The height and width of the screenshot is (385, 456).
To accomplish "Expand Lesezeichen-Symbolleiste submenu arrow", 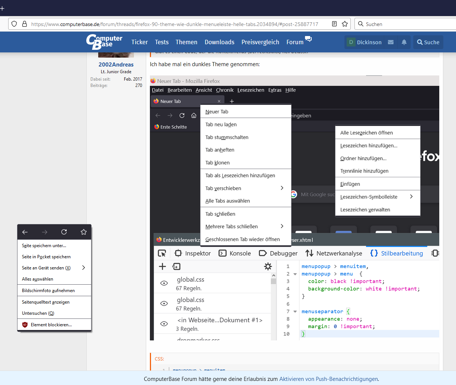I will pyautogui.click(x=411, y=197).
